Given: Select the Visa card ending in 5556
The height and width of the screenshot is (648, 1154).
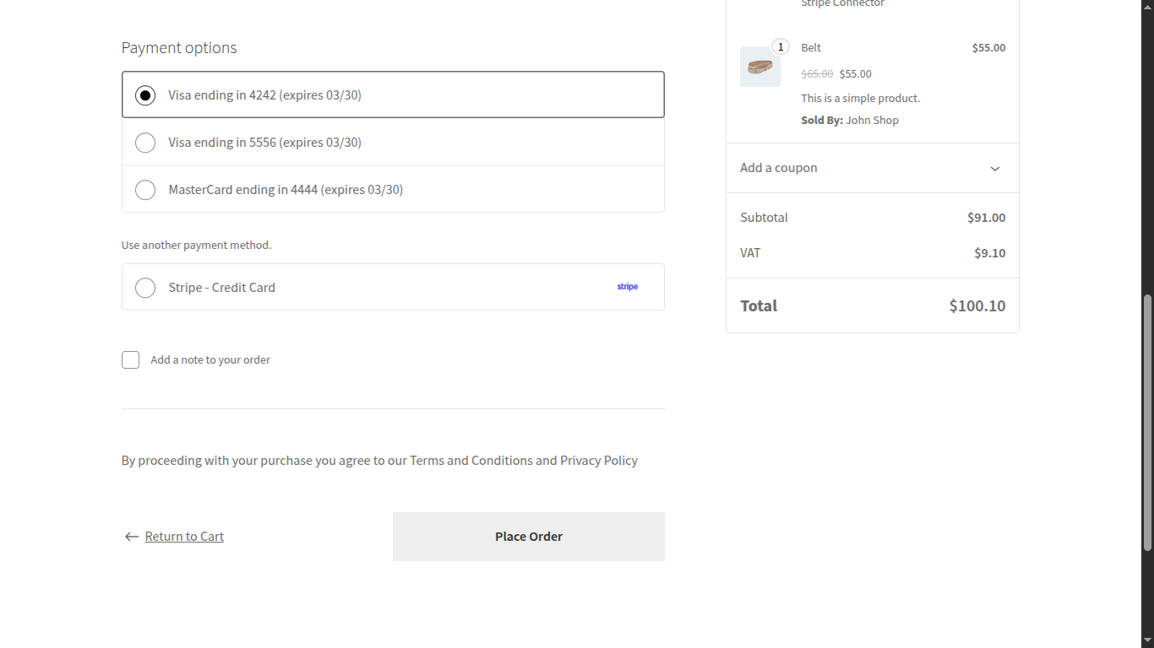Looking at the screenshot, I should tap(144, 142).
